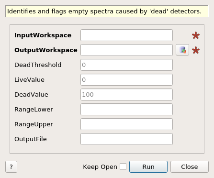This screenshot has width=214, height=178.
Task: Focus the InputWorkspace text field
Action: 126,35
